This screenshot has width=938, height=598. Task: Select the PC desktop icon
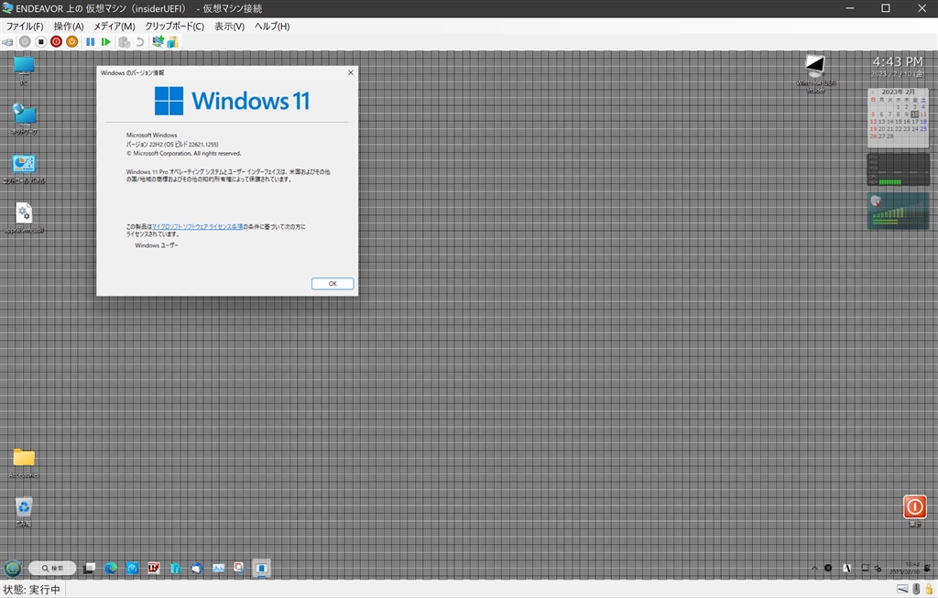click(x=24, y=71)
